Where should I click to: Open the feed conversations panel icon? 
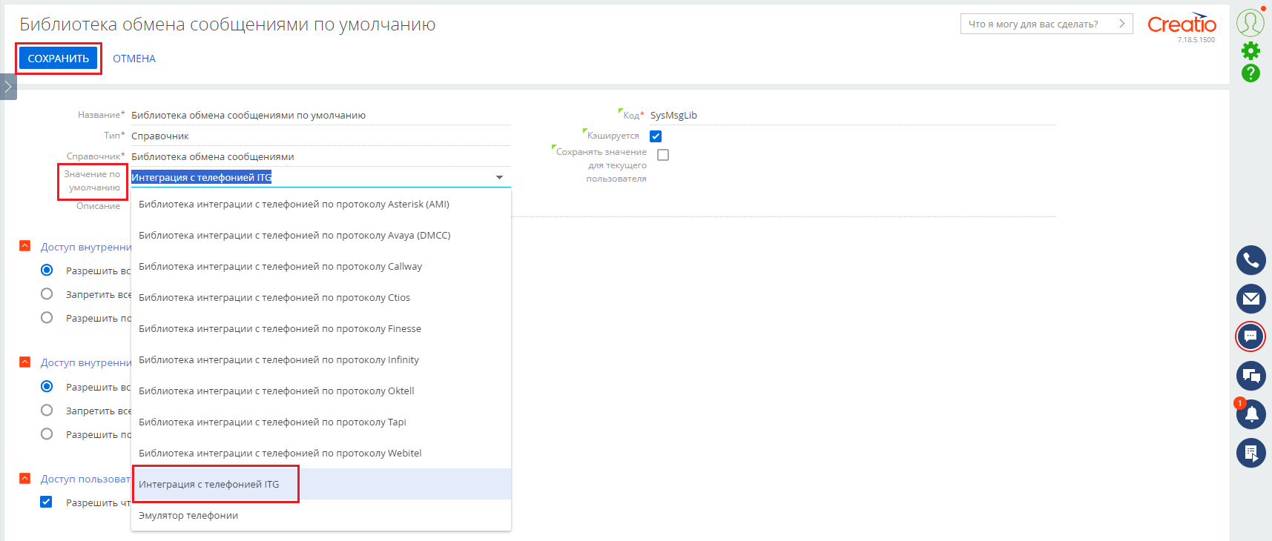(x=1250, y=376)
